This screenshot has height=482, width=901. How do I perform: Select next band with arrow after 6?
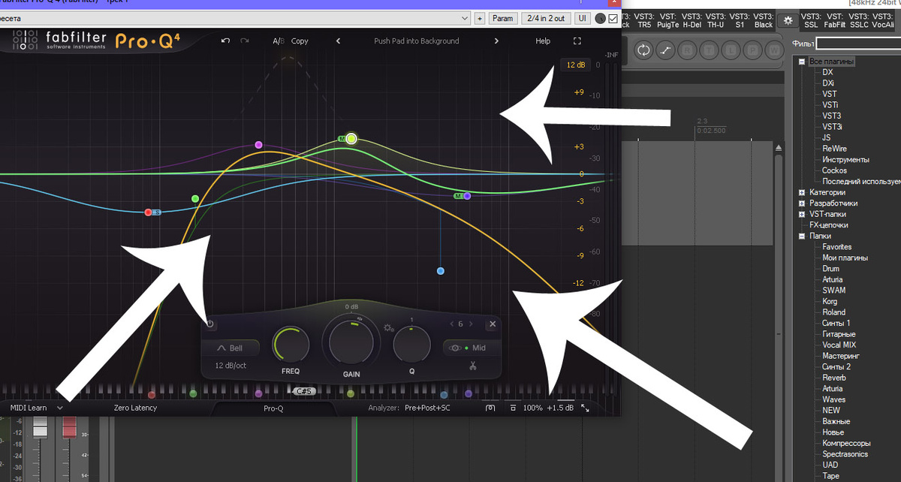(x=471, y=324)
